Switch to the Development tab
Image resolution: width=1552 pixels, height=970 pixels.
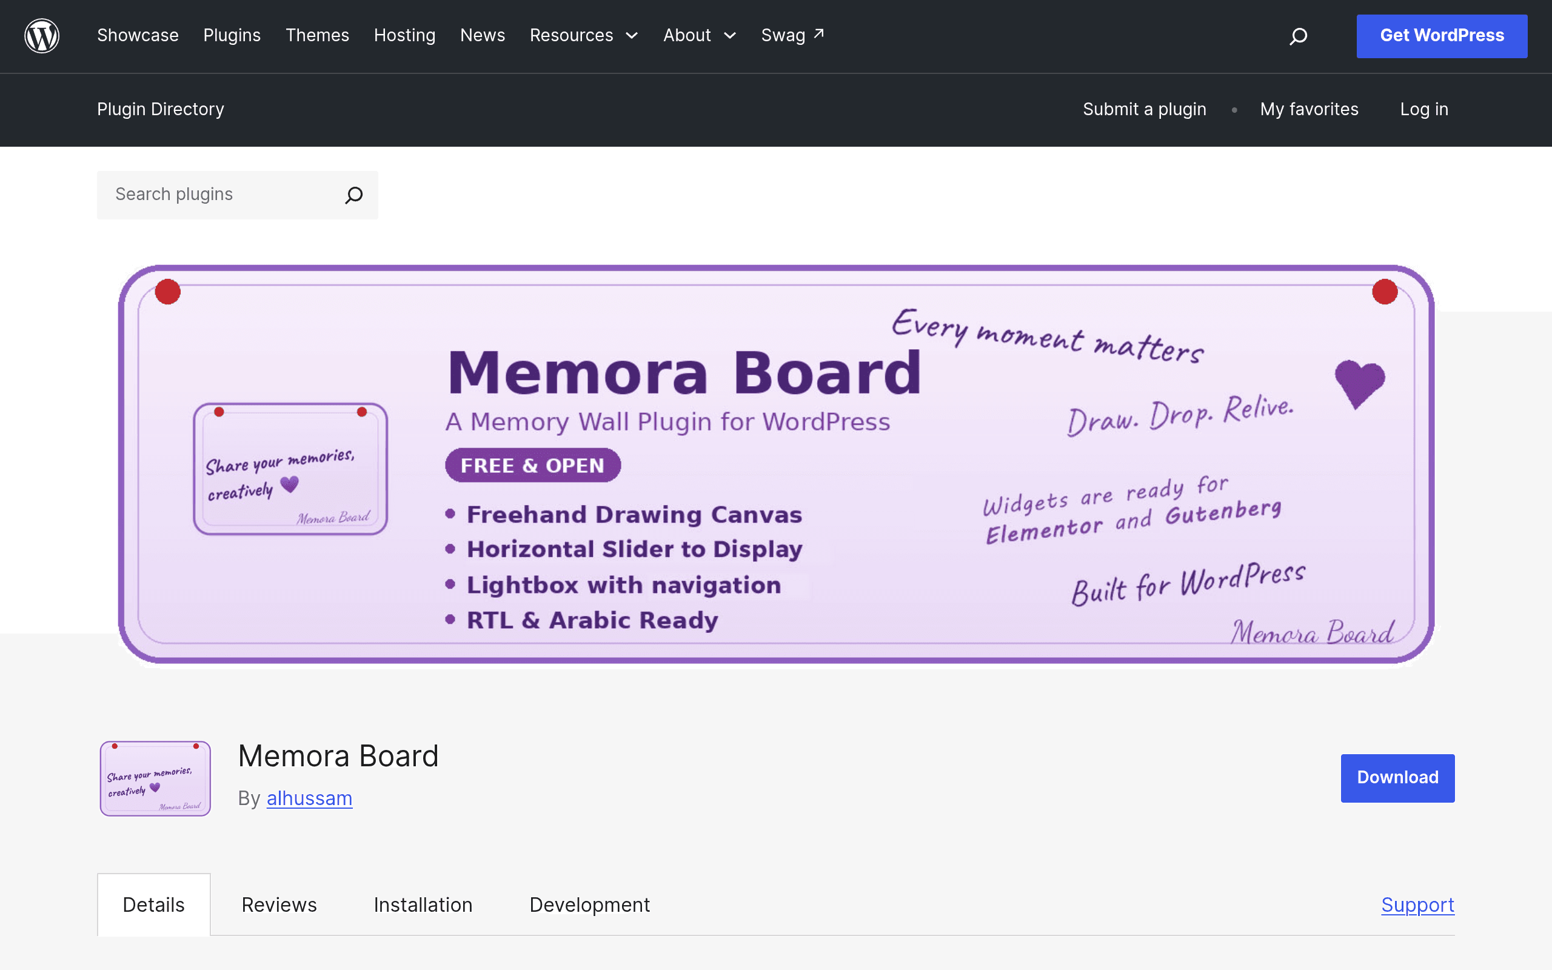click(x=590, y=905)
